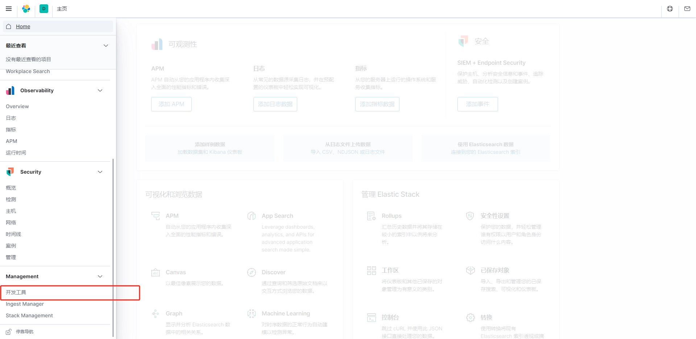Open the Discover link text

274,272
